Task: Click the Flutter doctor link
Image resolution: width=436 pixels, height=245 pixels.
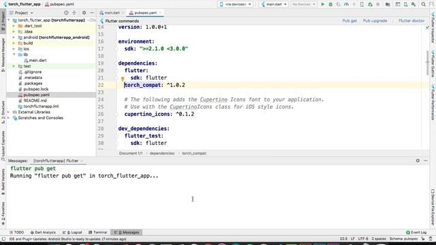Action: (x=411, y=21)
